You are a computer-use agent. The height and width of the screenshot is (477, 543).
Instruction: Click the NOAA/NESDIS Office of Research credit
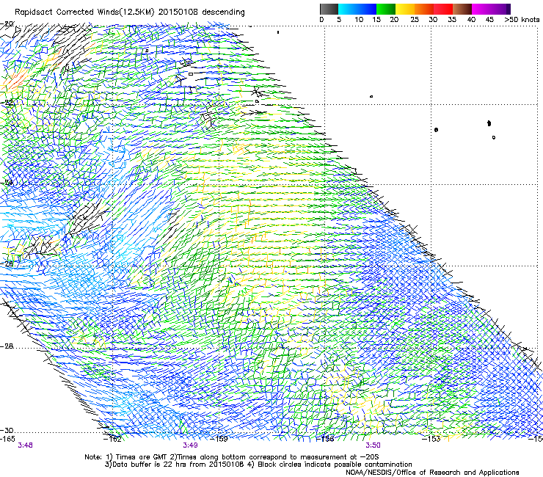[x=432, y=473]
